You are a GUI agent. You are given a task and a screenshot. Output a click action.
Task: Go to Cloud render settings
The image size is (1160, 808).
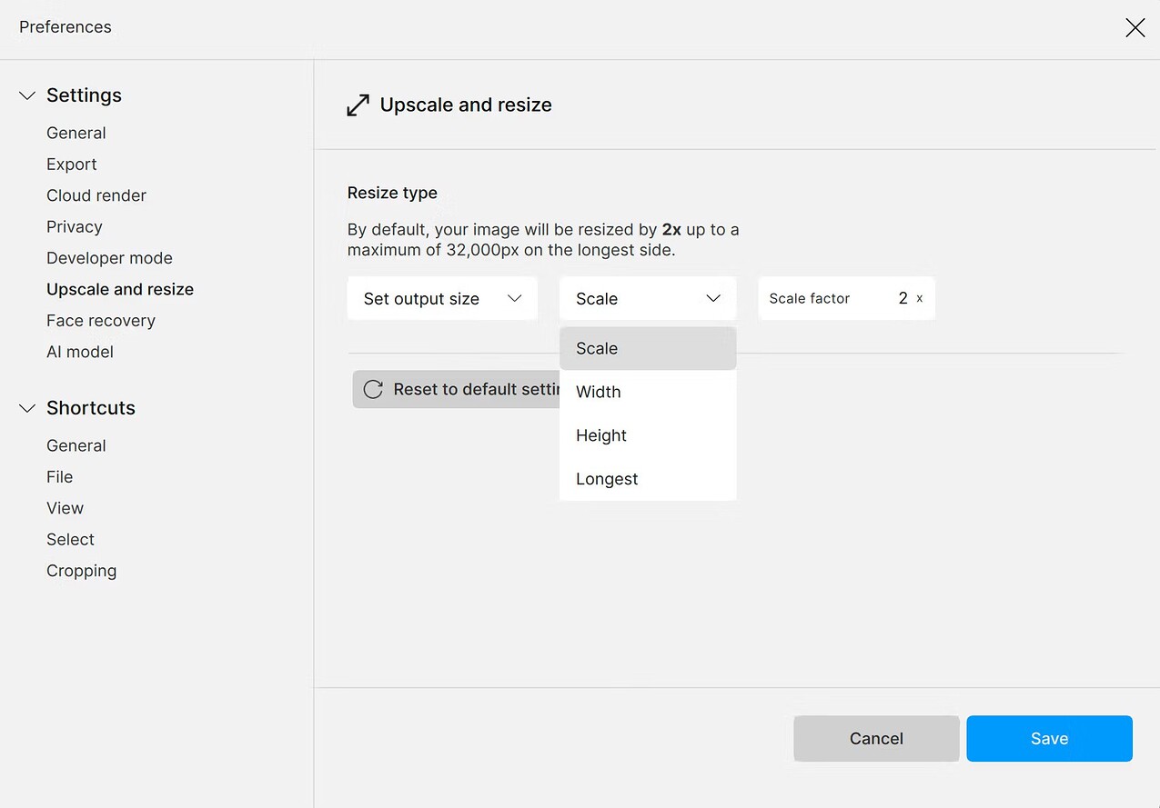click(96, 195)
